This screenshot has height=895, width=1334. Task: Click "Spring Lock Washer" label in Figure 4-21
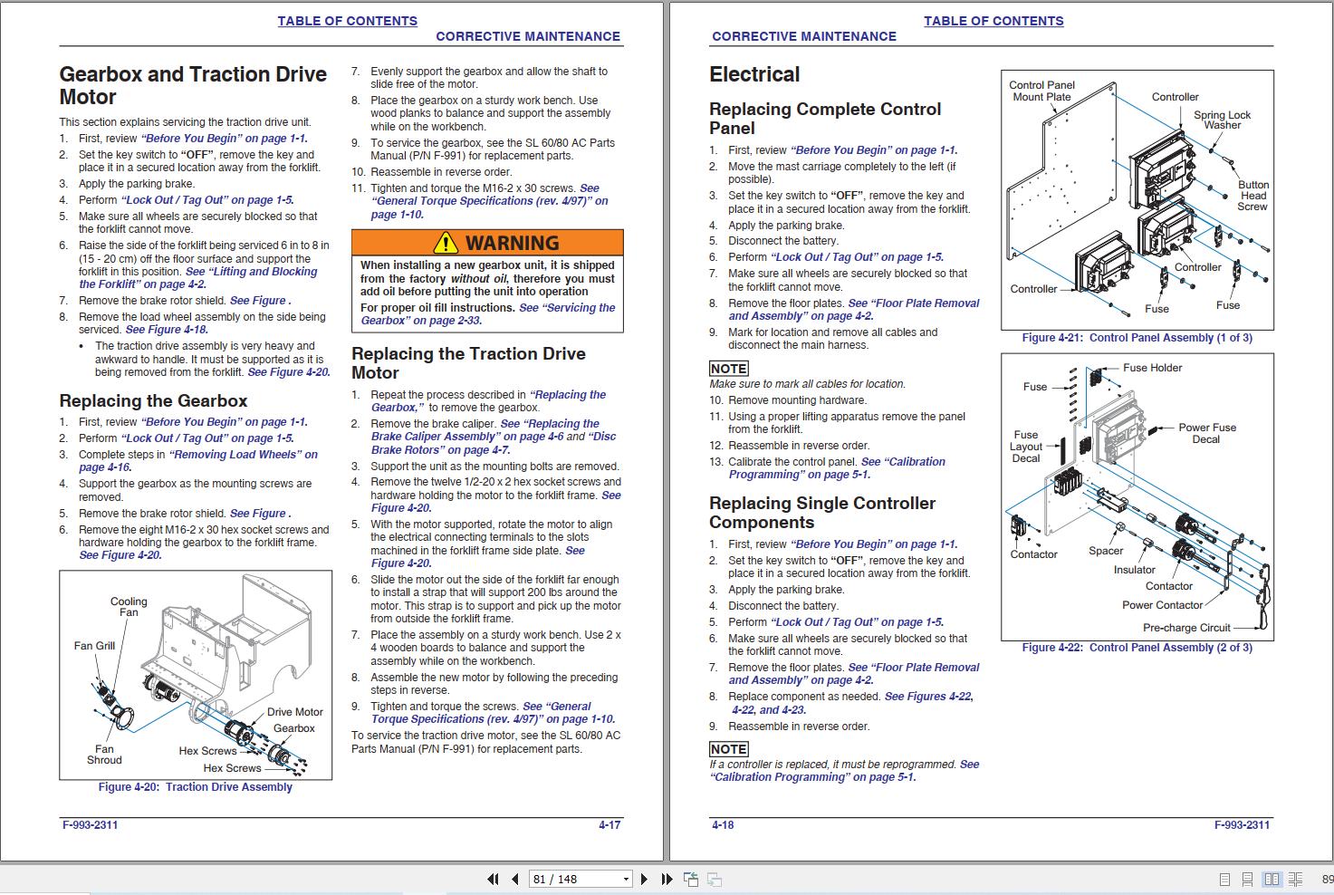click(1222, 120)
